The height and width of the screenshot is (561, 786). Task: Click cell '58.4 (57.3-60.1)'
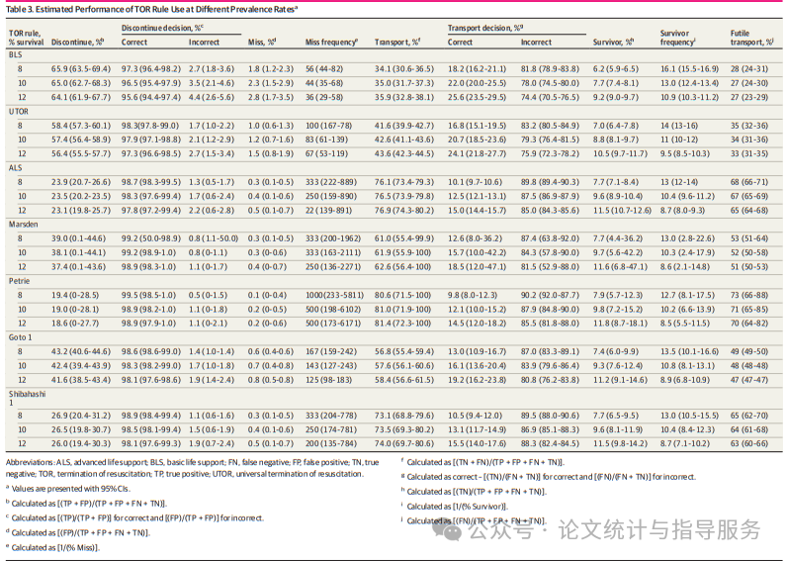pos(81,126)
